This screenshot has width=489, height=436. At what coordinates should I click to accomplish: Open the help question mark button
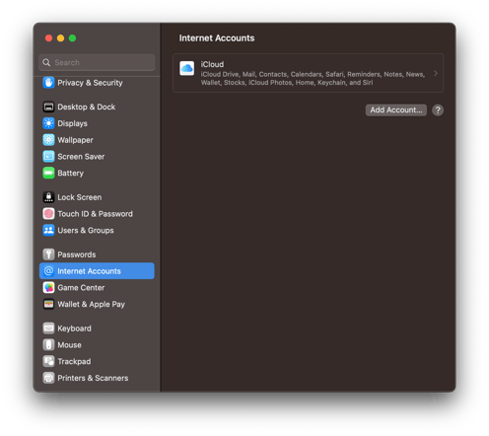tap(438, 110)
